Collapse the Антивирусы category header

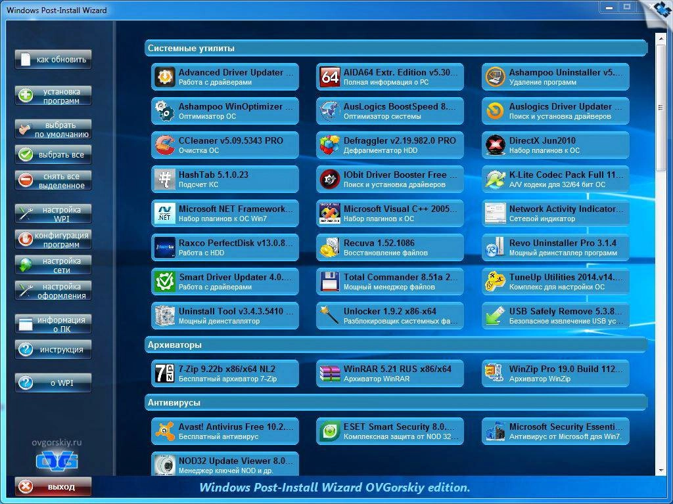[x=396, y=402]
